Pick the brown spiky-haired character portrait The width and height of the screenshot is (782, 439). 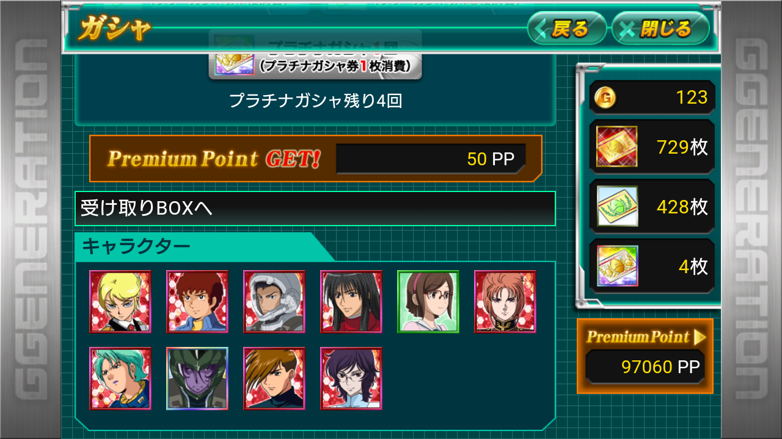pos(274,379)
